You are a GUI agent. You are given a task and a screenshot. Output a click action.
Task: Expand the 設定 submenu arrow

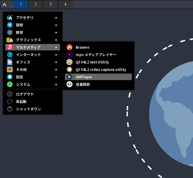coord(56,77)
